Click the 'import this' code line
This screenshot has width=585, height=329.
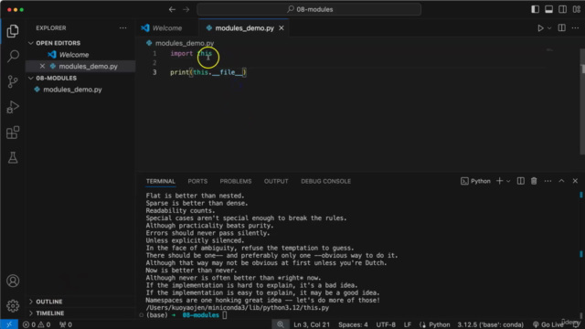191,53
